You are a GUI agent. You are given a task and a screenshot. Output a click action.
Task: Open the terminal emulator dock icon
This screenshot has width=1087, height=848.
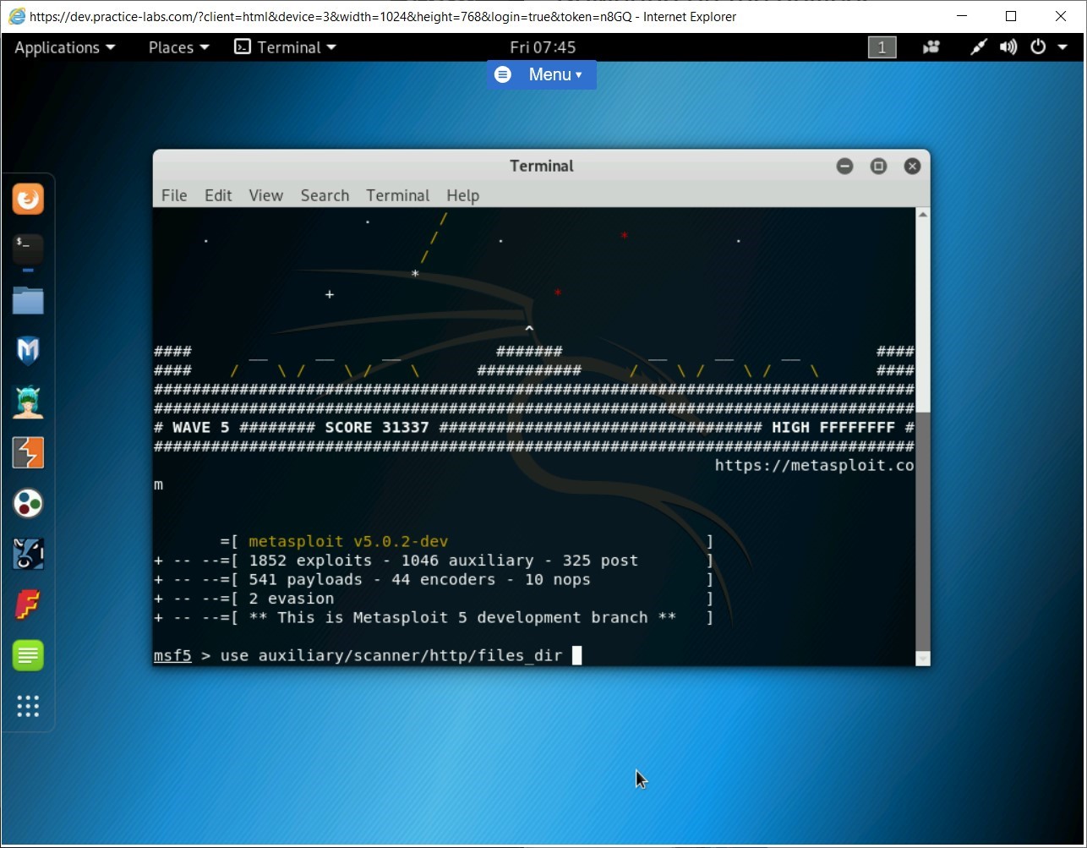point(28,249)
